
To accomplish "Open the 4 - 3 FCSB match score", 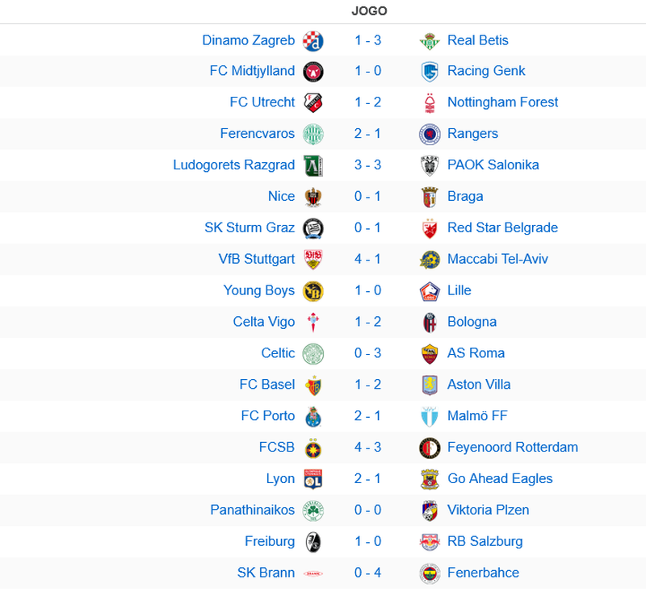I will pyautogui.click(x=367, y=448).
